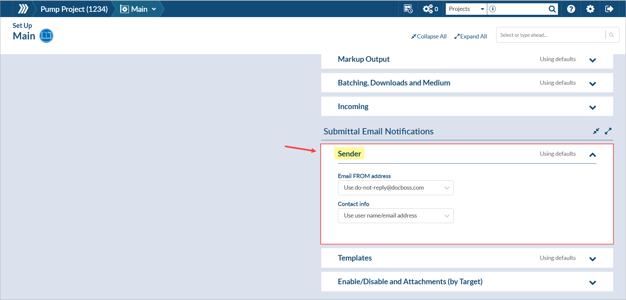The image size is (626, 300).
Task: Click the Collapse All link
Action: (429, 36)
